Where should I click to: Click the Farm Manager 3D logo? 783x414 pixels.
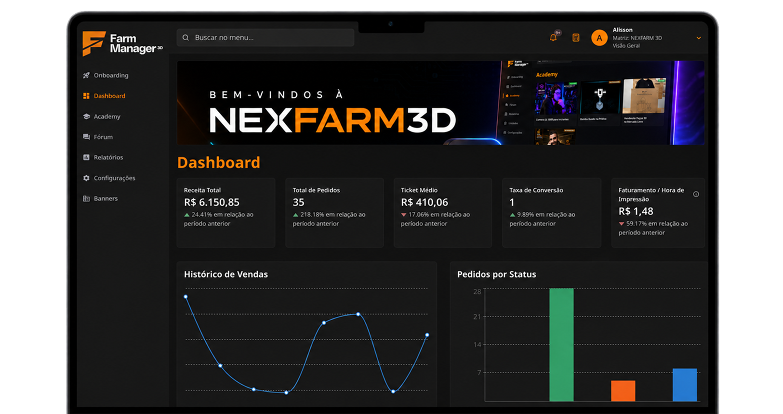(122, 43)
